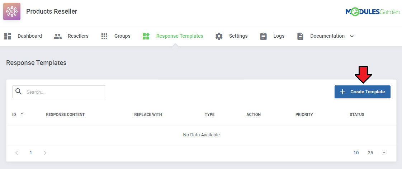402x169 pixels.
Task: Click the search magnifier icon
Action: (x=18, y=91)
